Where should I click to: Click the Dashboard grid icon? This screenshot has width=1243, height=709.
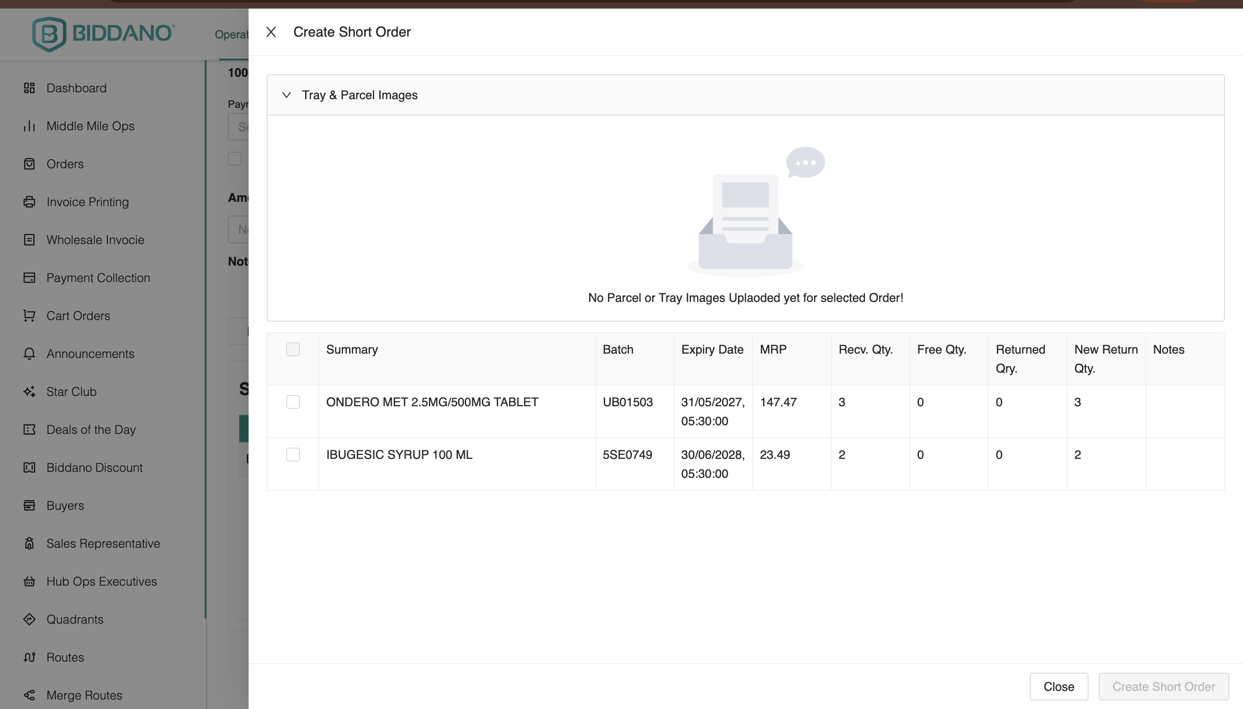29,88
